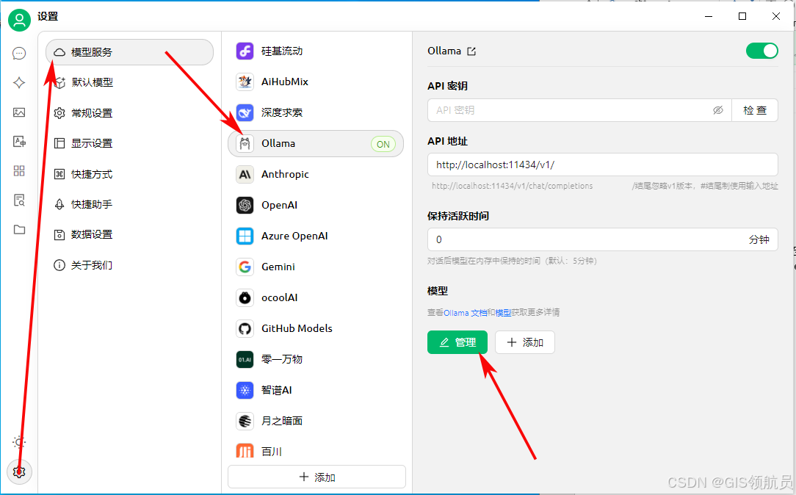Click the green 管理 models button
Screen dimensions: 796x495
(x=457, y=342)
